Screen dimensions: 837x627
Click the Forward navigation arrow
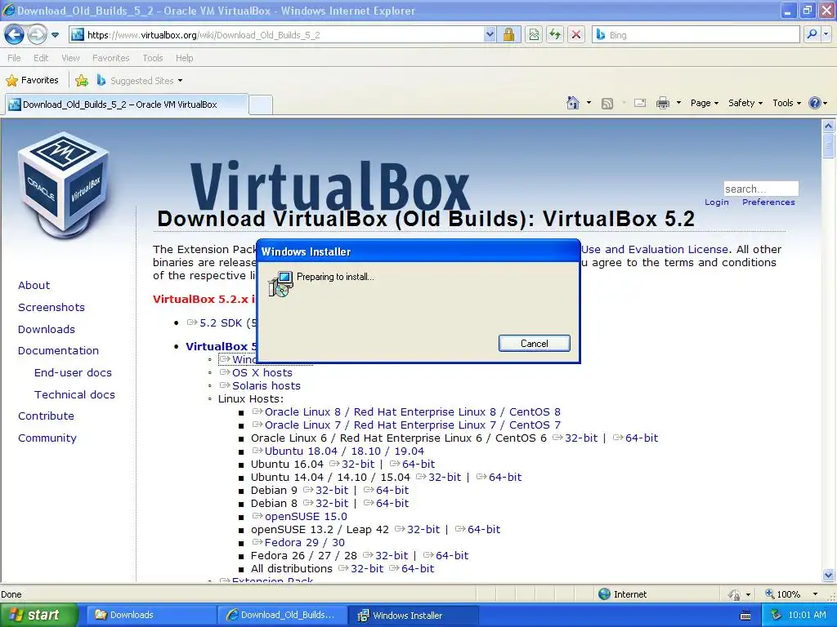[x=36, y=34]
